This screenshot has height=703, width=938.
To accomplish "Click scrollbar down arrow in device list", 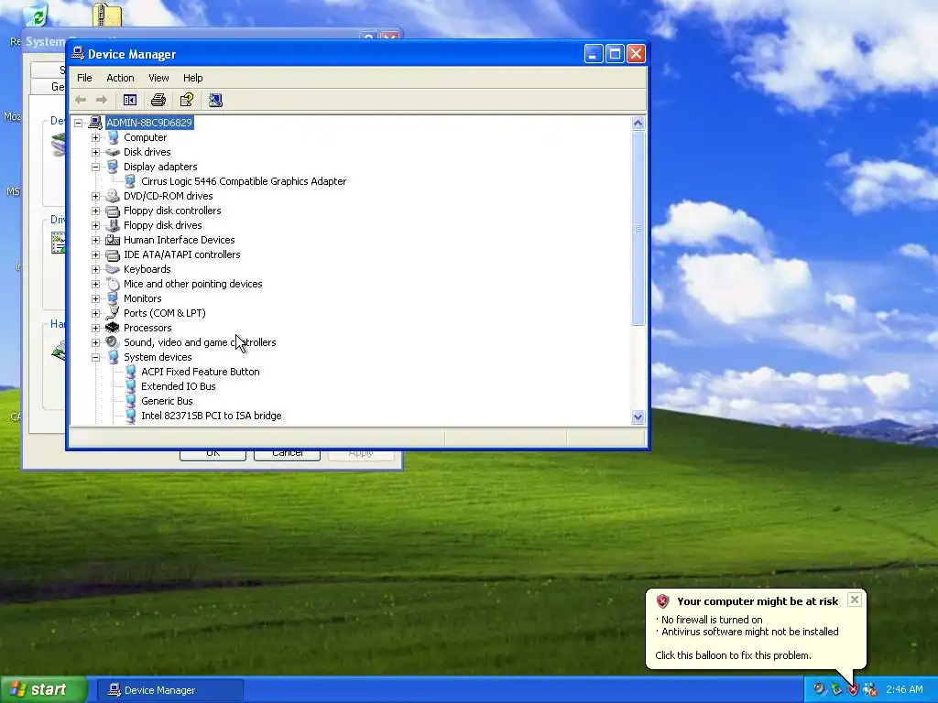I will 638,417.
